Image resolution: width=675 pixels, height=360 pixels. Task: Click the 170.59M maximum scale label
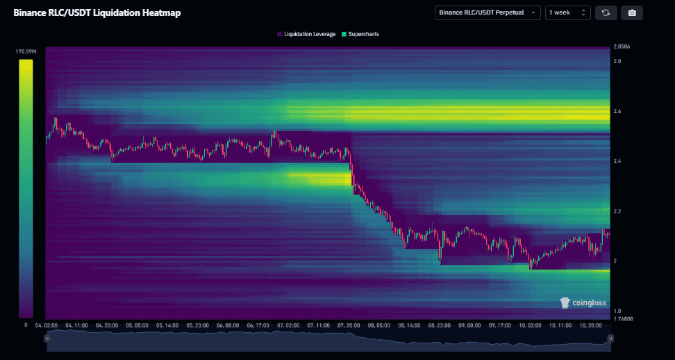click(x=25, y=52)
